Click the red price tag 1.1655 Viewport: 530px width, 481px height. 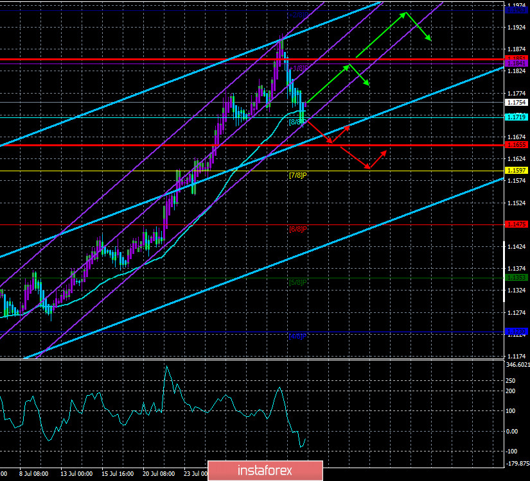click(x=517, y=145)
